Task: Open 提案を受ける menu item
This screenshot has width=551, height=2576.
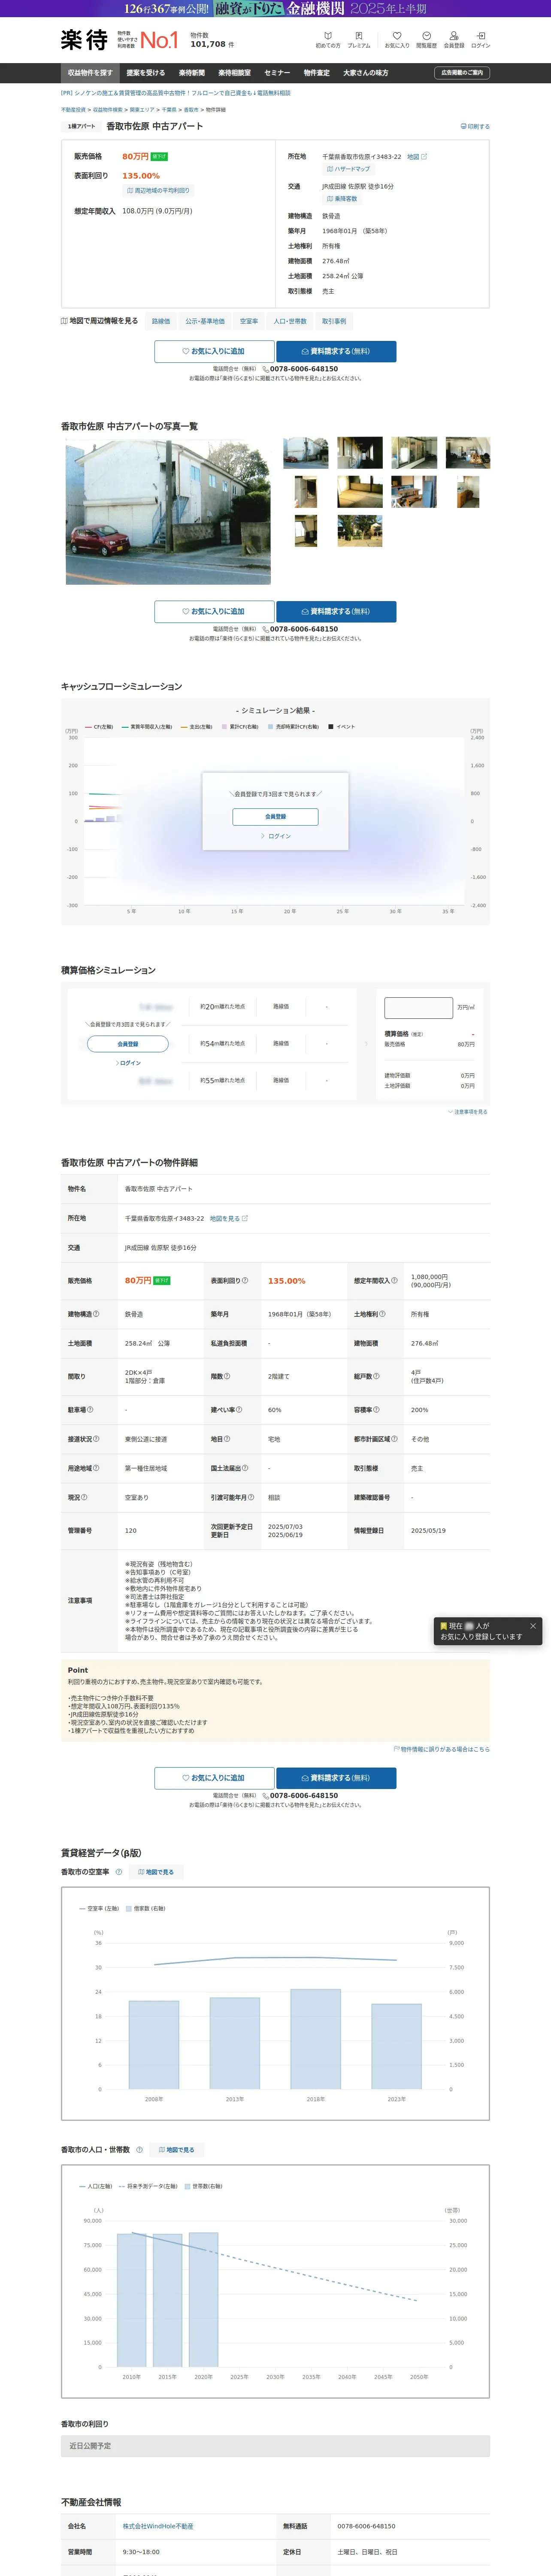Action: [x=146, y=73]
